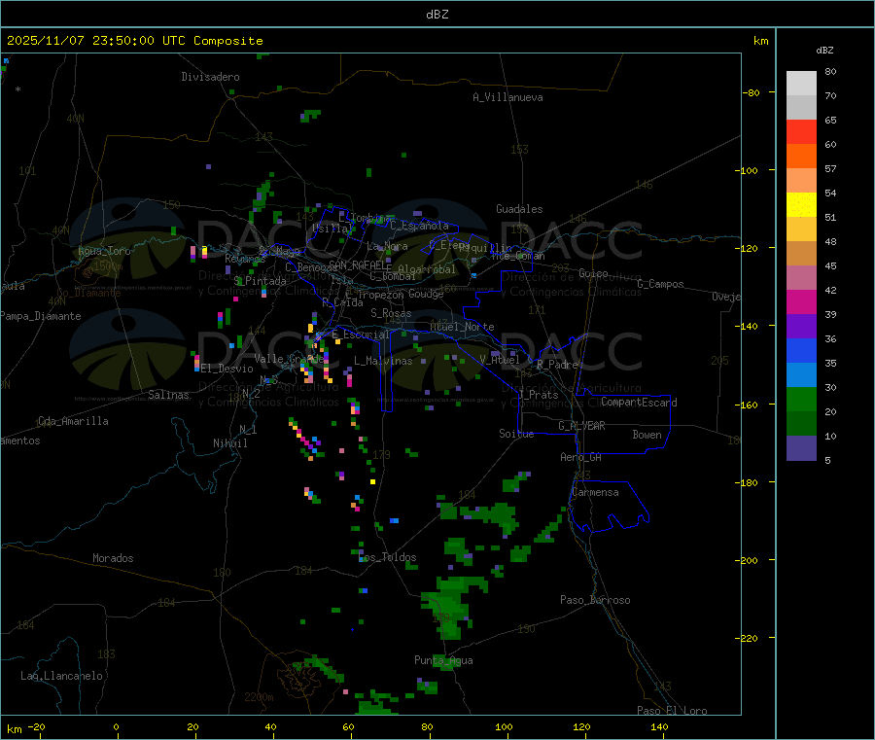Screen dimensions: 875x740
Task: Select the 'G_ALVEAR' city label
Action: (582, 426)
